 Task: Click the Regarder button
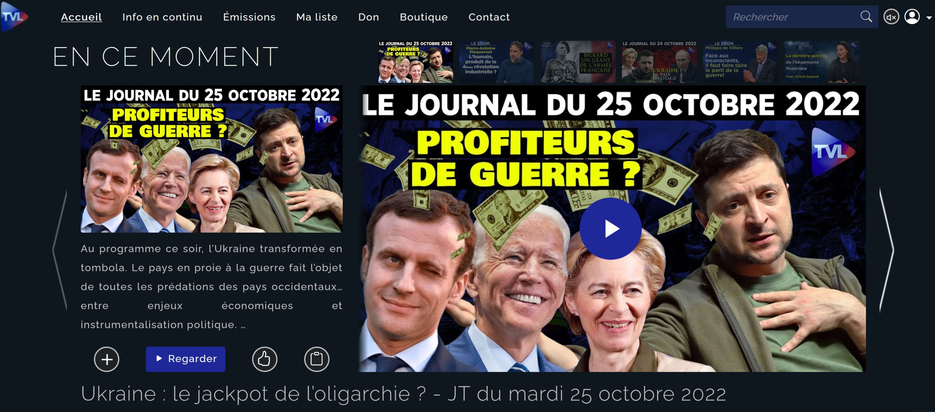point(186,359)
